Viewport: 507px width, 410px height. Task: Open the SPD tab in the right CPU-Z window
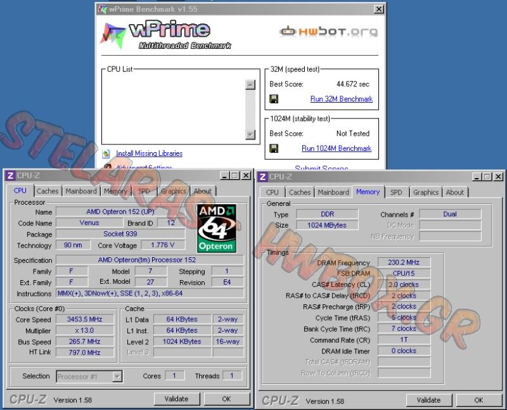pos(396,193)
